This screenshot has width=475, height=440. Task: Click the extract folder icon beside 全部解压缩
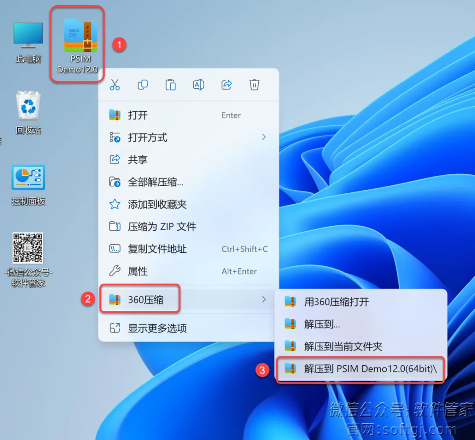115,182
